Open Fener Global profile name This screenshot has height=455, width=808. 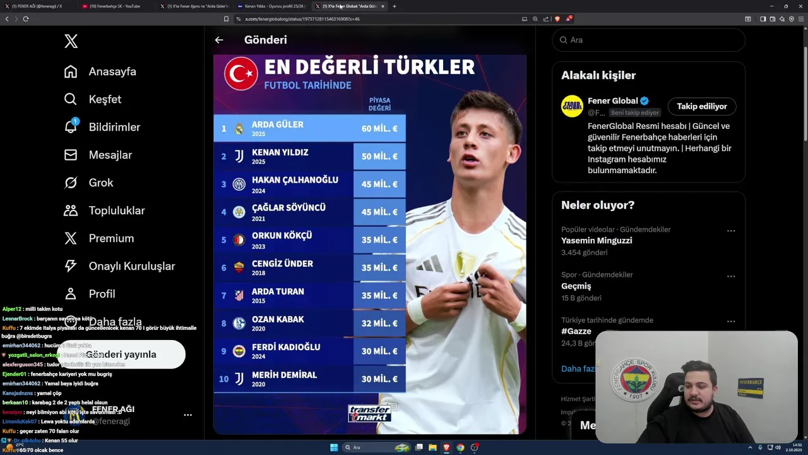[612, 100]
